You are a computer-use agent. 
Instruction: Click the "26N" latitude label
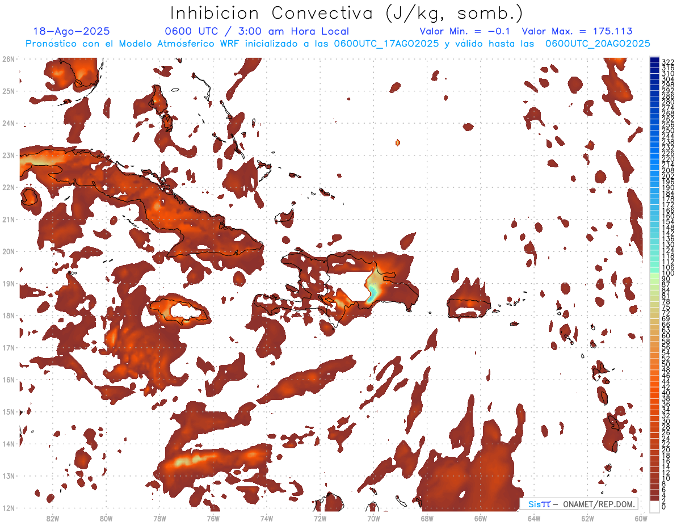(x=8, y=59)
